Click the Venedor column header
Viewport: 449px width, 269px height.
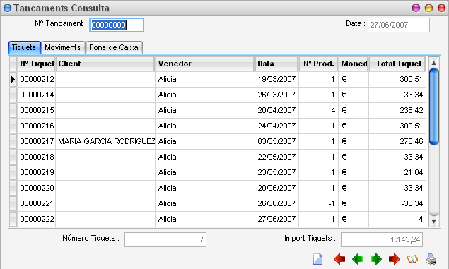(205, 64)
